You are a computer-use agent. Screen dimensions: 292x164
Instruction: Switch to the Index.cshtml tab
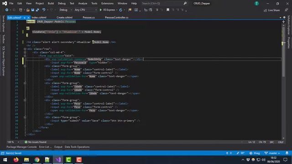(x=39, y=17)
